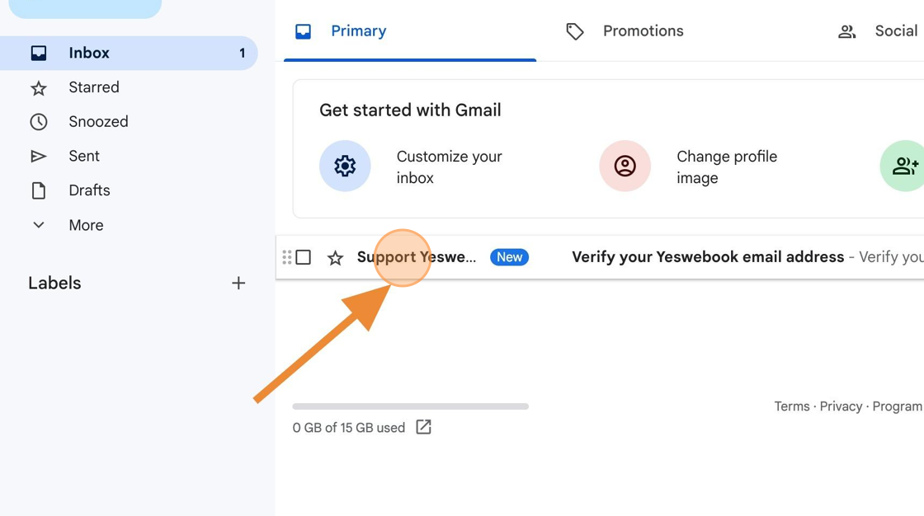Click the New badge on the email

509,257
